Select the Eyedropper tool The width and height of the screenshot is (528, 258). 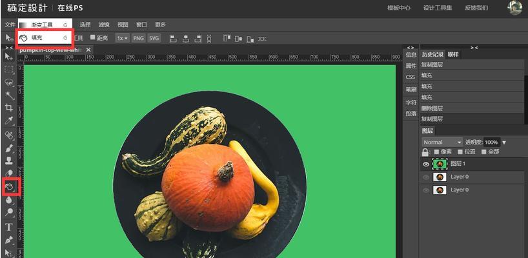9,120
